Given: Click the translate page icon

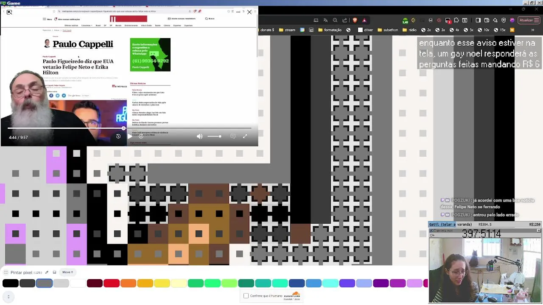Looking at the screenshot, I should coord(325,20).
